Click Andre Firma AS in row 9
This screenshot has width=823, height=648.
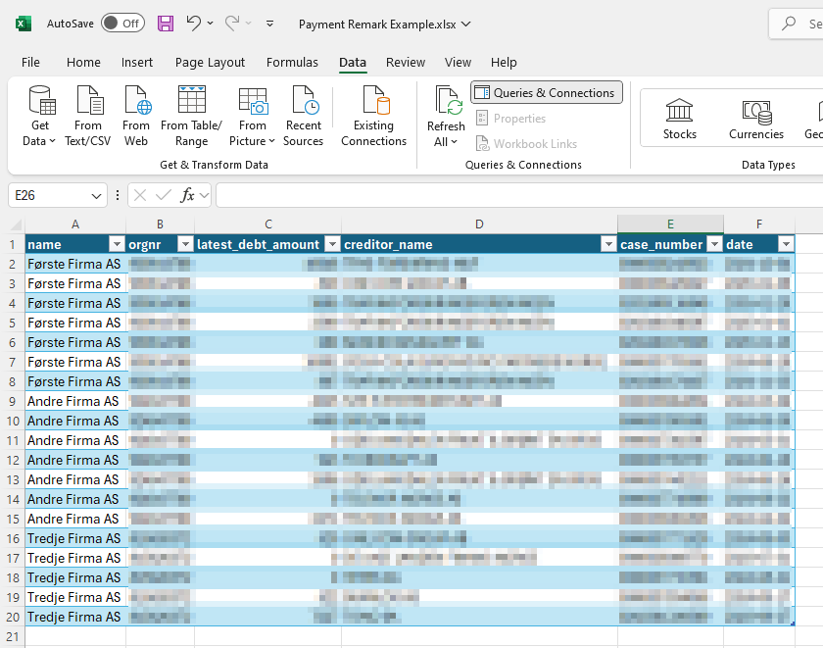pyautogui.click(x=73, y=401)
